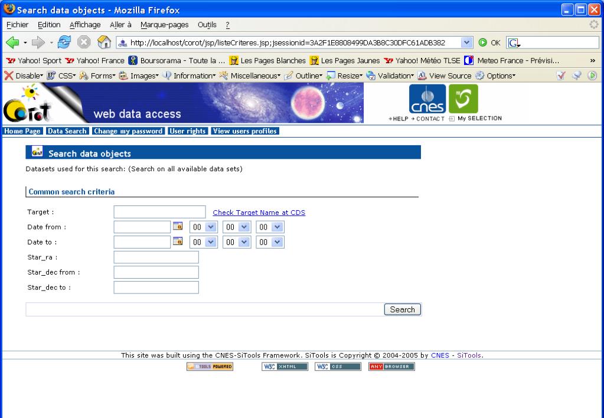Click the SiTools Powered badge
Viewport: 604px width, 418px height.
[x=210, y=367]
